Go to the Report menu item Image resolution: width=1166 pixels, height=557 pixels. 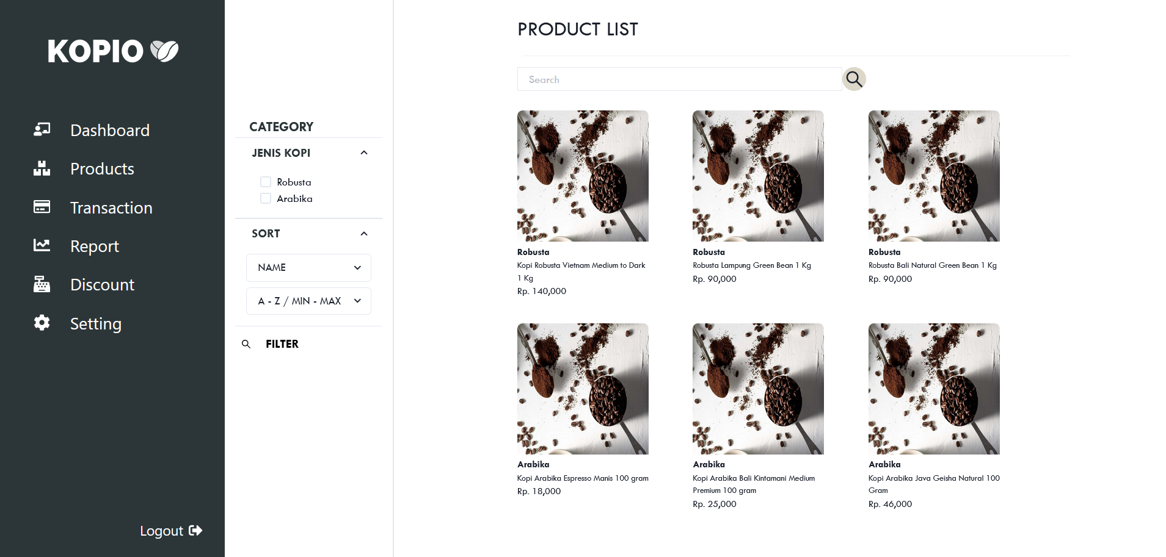pyautogui.click(x=95, y=246)
